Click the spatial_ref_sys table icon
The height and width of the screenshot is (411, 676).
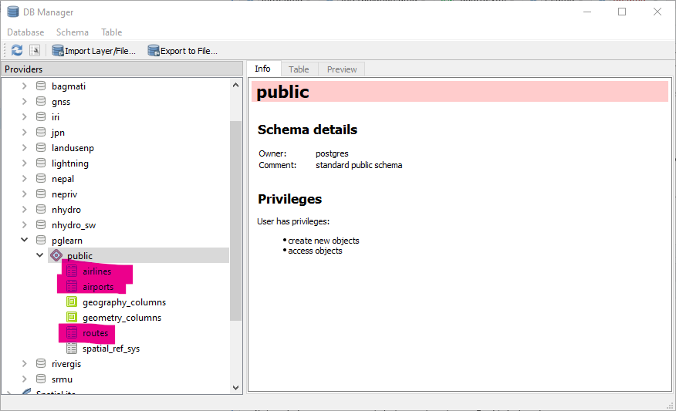72,349
